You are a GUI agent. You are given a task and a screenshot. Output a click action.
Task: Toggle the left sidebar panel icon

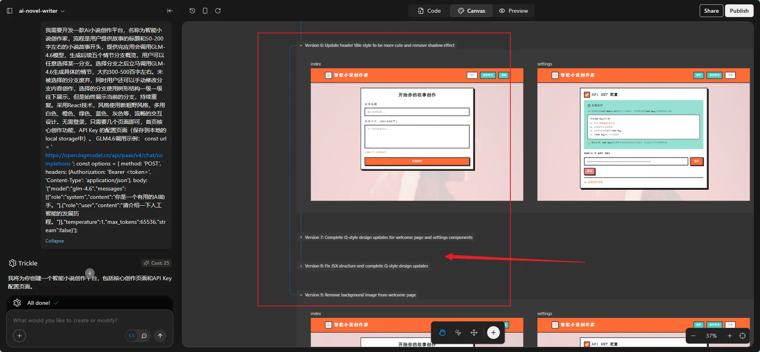(x=10, y=11)
